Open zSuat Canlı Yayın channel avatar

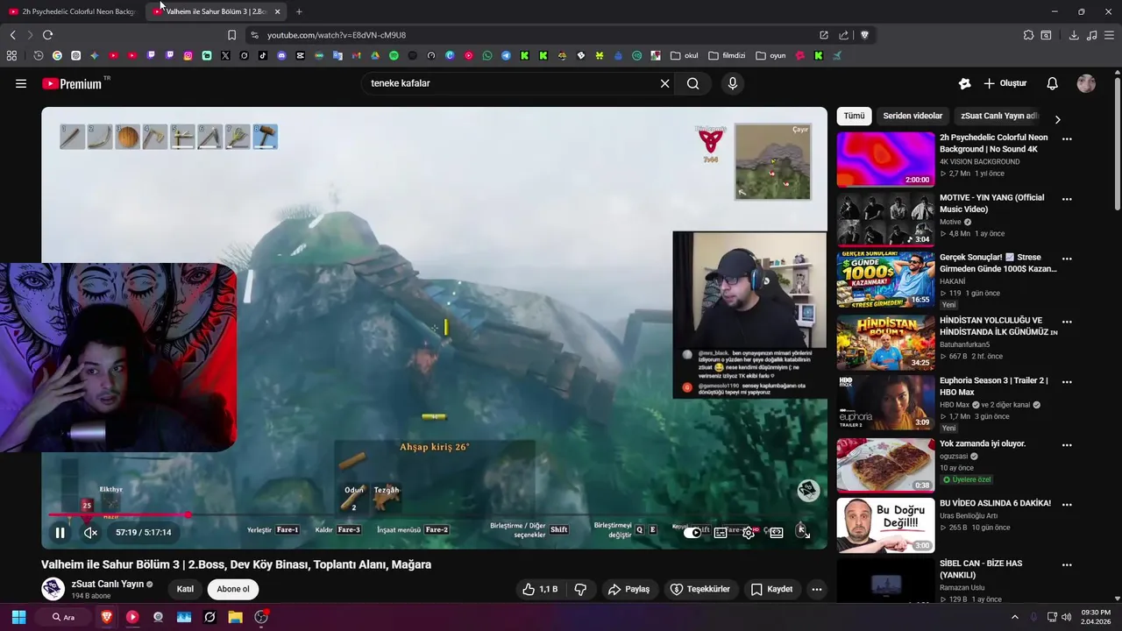click(x=53, y=589)
